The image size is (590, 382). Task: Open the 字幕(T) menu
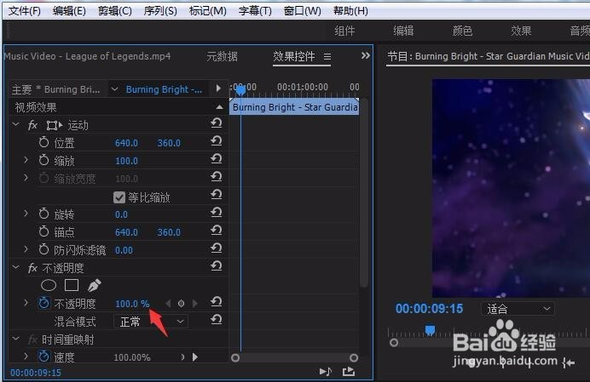[255, 11]
